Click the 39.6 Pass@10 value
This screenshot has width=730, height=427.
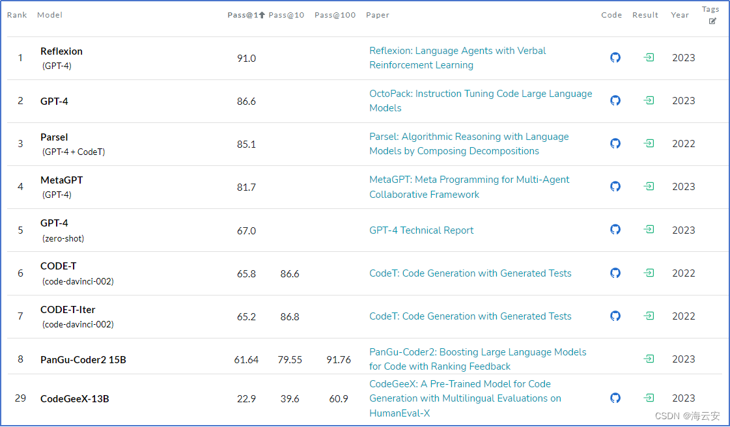click(290, 398)
